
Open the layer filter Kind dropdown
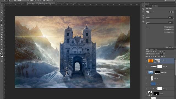[x=149, y=51]
